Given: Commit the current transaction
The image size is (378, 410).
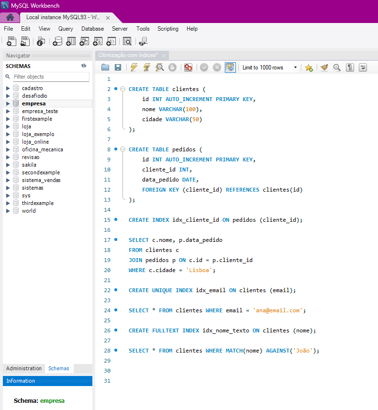Looking at the screenshot, I should [204, 68].
